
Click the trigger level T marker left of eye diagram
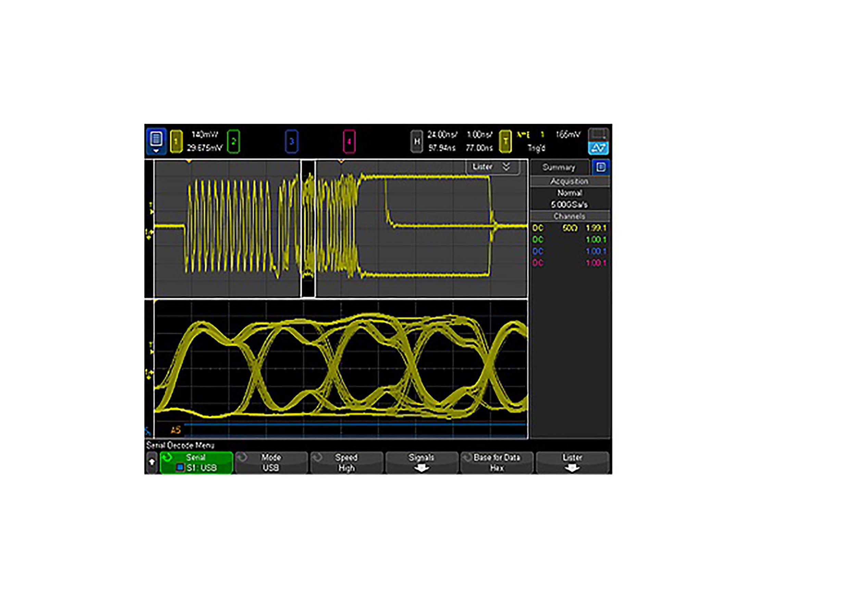[x=151, y=348]
